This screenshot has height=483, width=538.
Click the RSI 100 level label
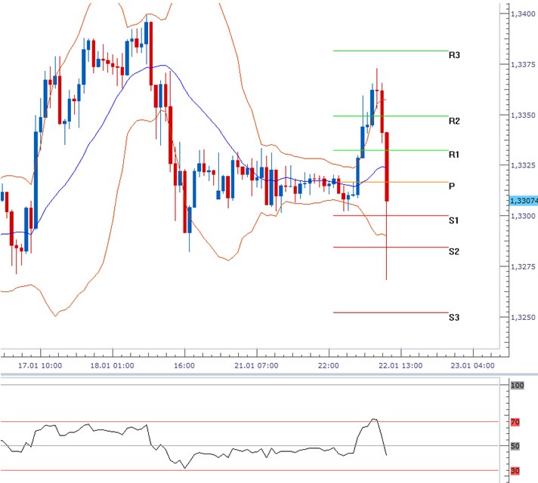[x=518, y=386]
